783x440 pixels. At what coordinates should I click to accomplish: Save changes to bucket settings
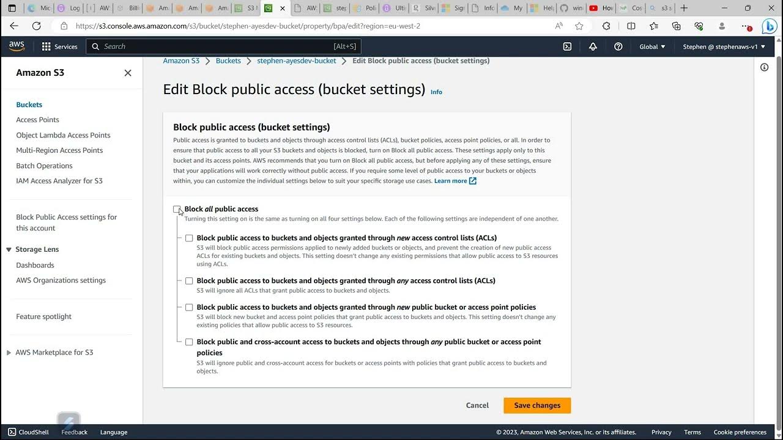537,405
